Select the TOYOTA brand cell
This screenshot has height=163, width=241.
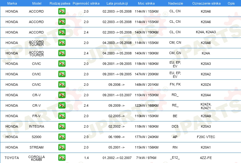click(x=12, y=158)
